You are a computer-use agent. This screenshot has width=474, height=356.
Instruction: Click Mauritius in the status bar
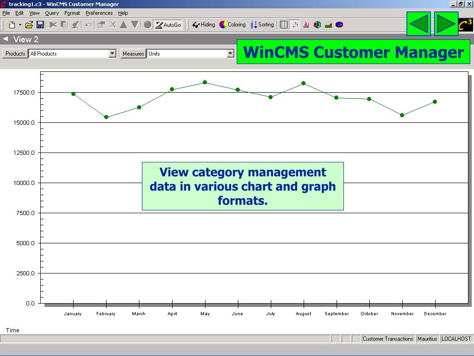tap(427, 339)
